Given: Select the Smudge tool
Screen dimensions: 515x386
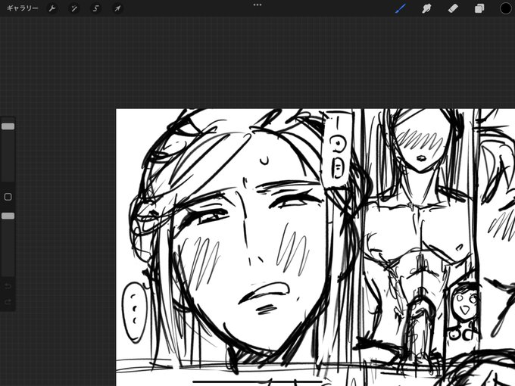Looking at the screenshot, I should pos(426,8).
